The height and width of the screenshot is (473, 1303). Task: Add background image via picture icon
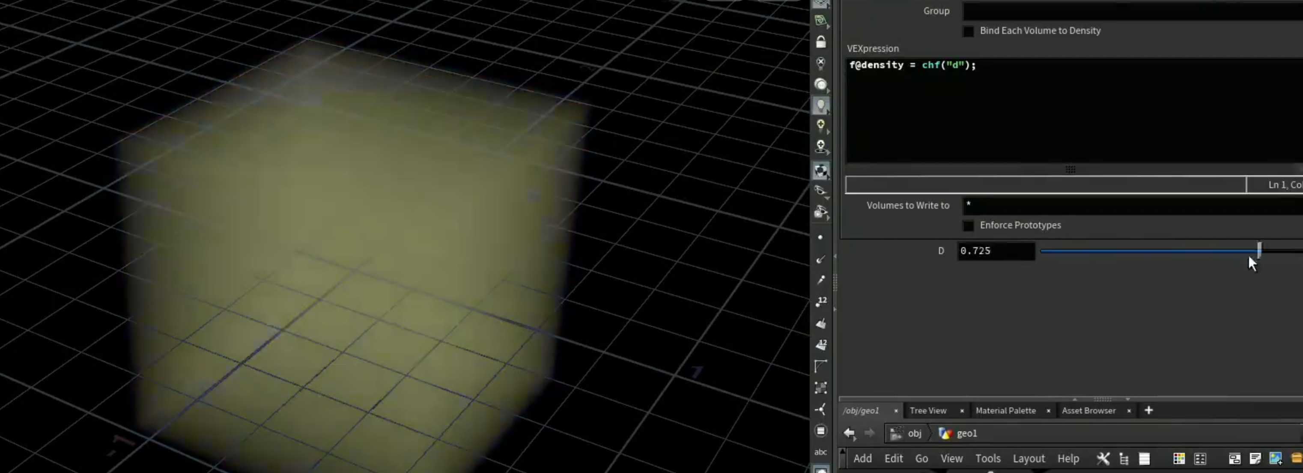tap(1275, 458)
